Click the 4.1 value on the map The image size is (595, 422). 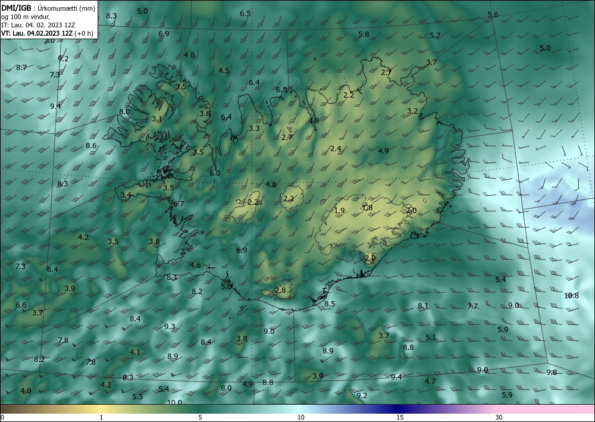(135, 352)
